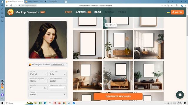Screen dimensions: 188x105
Task: Open the three-dot more icon in browser sidebar
Action: pyautogui.click(x=2, y=99)
